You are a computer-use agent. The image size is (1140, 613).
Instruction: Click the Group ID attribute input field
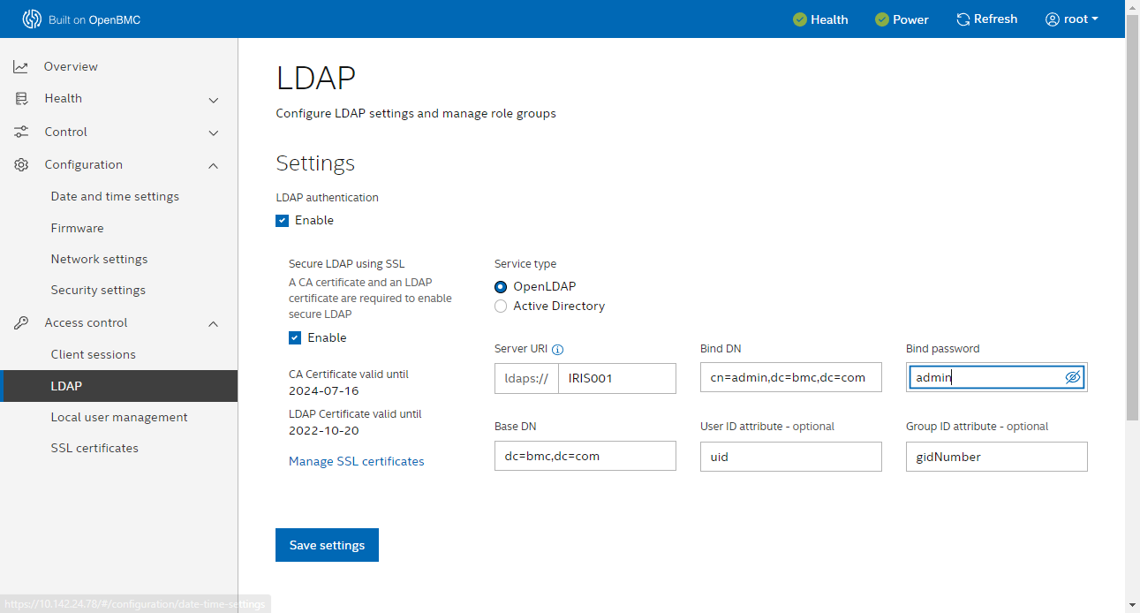997,457
